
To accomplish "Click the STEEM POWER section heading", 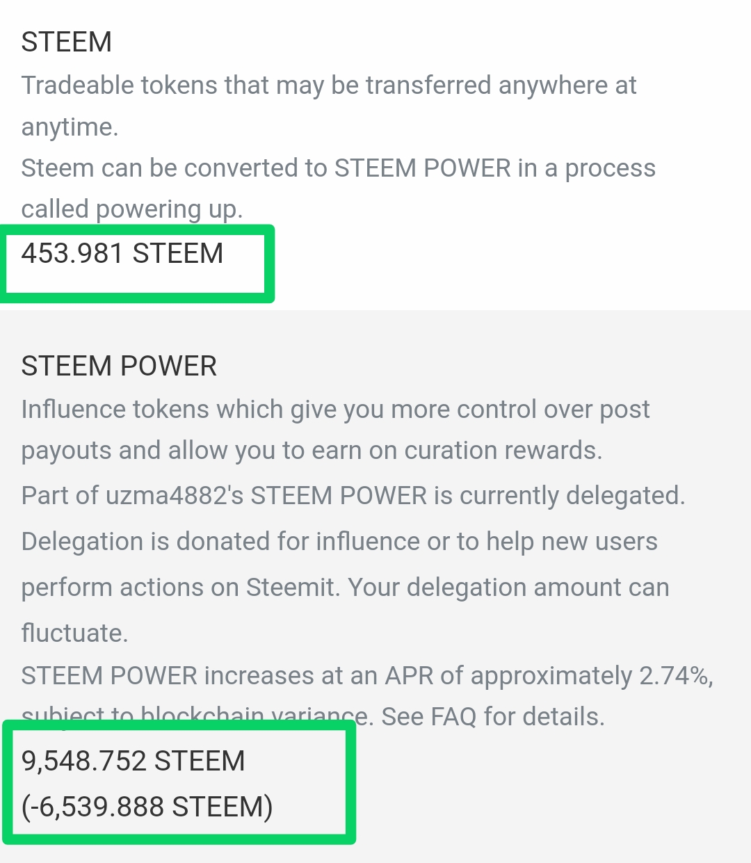I will (119, 366).
